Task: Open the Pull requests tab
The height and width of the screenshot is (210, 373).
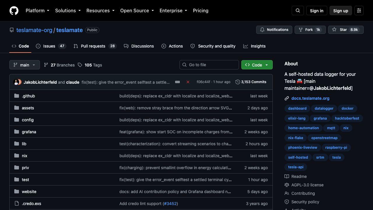Action: coord(95,46)
